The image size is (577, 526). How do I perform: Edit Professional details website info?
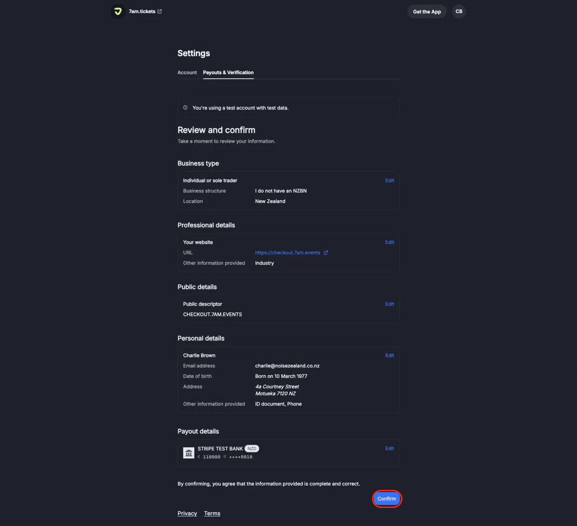coord(389,243)
